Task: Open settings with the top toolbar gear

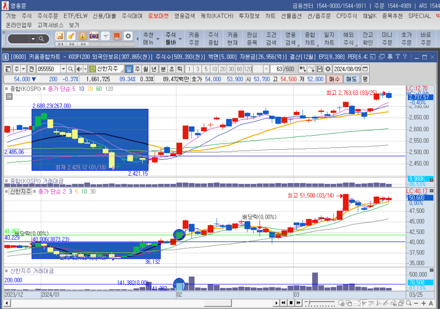Action: [x=128, y=36]
